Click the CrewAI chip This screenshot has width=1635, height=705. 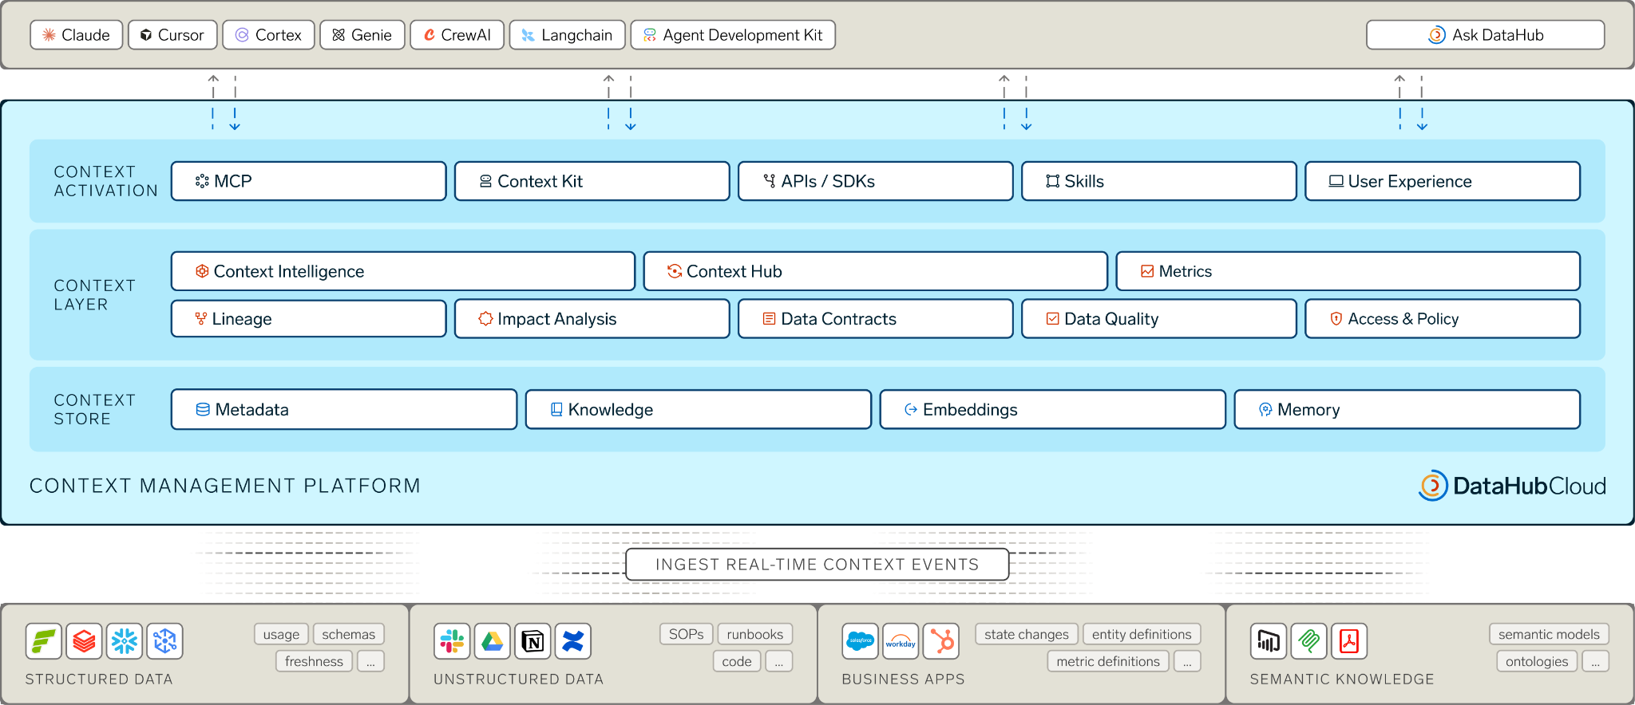tap(457, 35)
